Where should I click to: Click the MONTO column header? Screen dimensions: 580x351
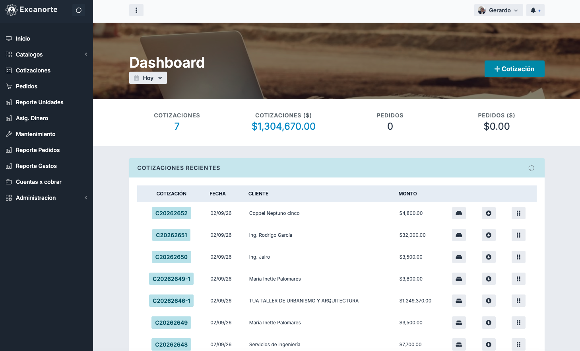click(407, 194)
